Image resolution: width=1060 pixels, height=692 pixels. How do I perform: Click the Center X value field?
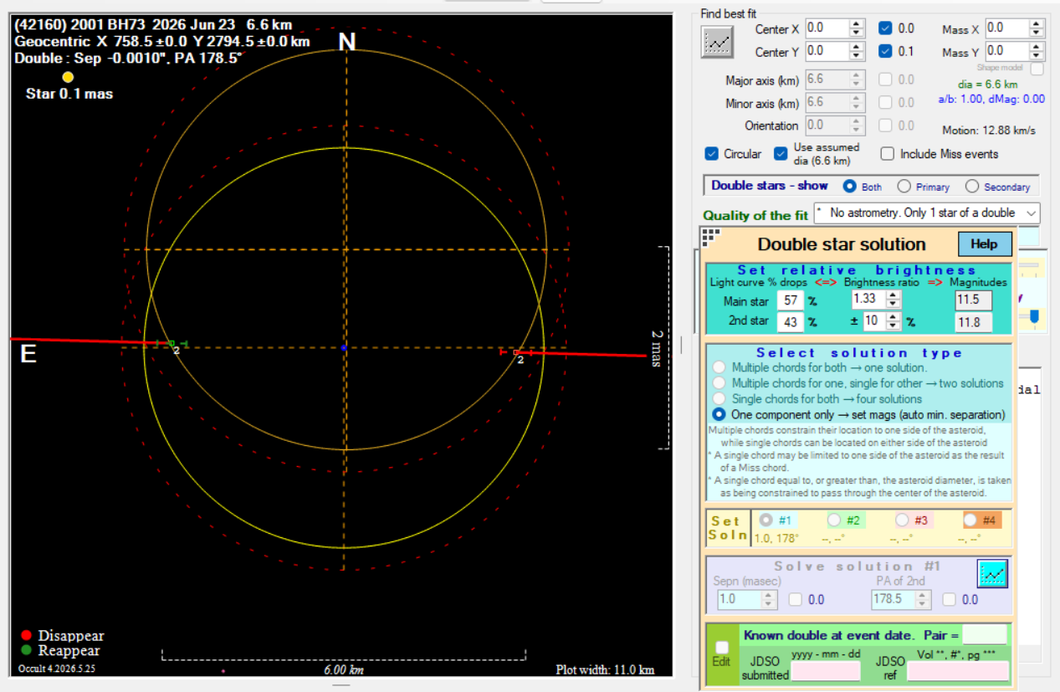(x=827, y=28)
